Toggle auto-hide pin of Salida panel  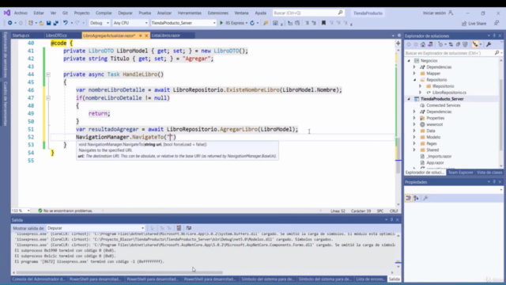pos(392,220)
